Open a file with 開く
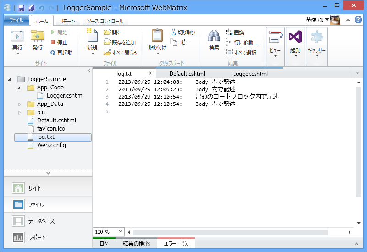The width and height of the screenshot is (367, 252). [x=111, y=32]
